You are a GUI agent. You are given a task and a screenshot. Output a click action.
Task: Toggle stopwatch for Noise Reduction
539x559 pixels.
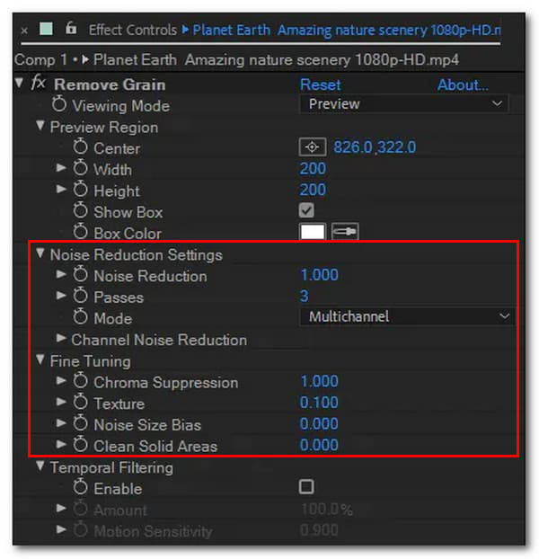click(x=81, y=274)
